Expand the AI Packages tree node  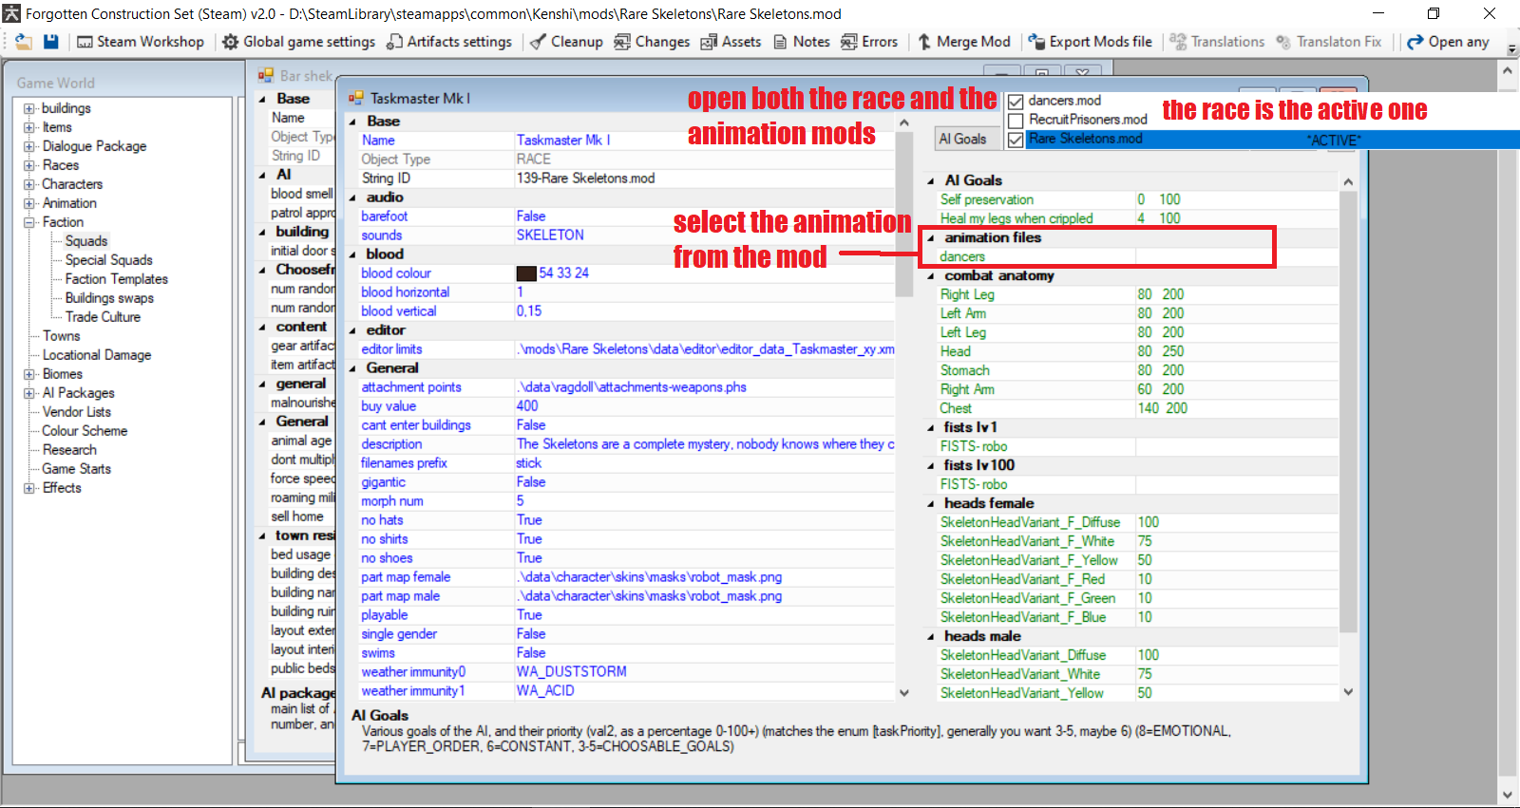point(29,393)
